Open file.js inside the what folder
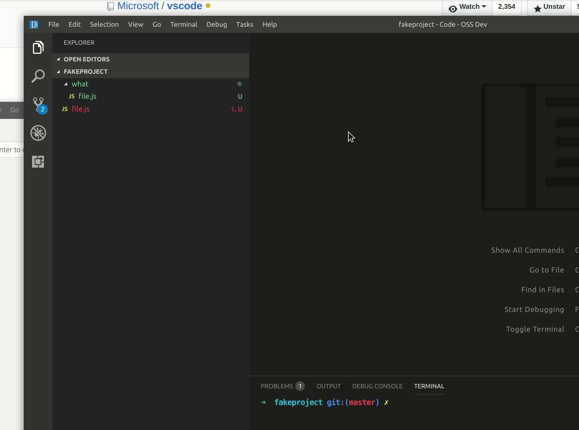579x430 pixels. tap(151, 96)
